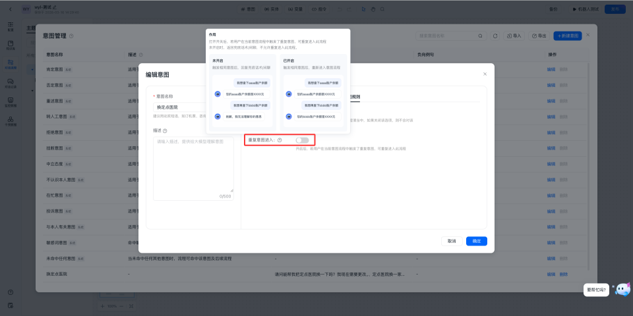Screen dimensions: 633x316
Task: Click 编辑 link for 肯定意图 row
Action: pyautogui.click(x=551, y=69)
